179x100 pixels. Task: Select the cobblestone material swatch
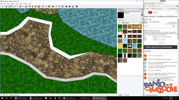click(x=120, y=41)
